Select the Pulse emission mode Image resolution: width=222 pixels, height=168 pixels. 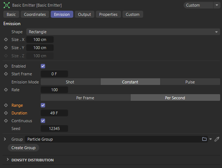[x=190, y=82]
